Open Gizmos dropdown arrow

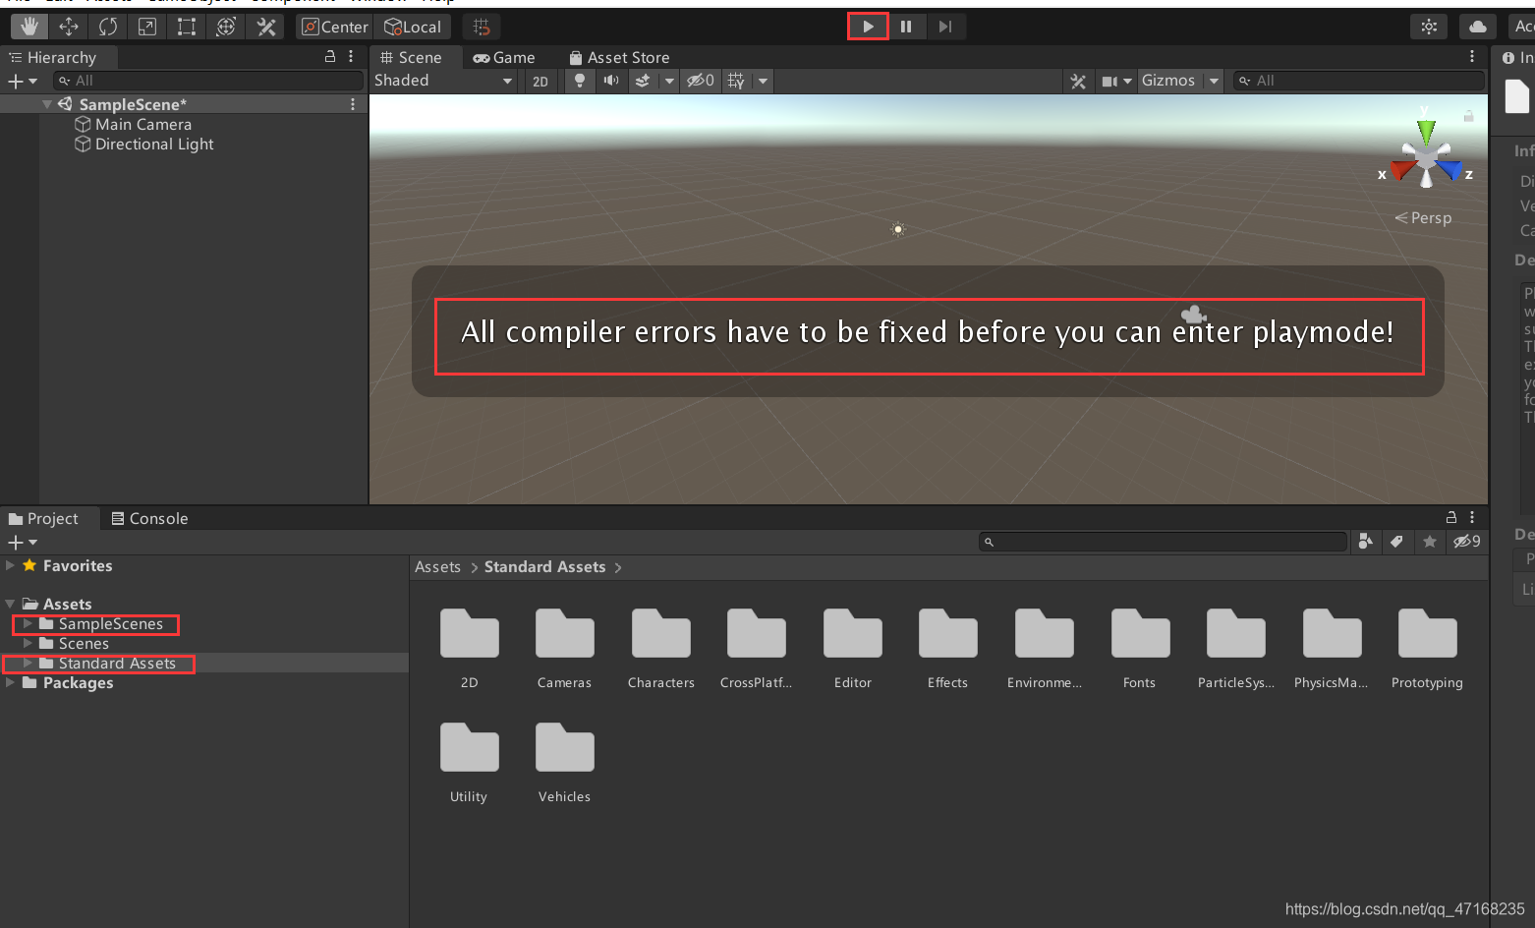coord(1214,81)
